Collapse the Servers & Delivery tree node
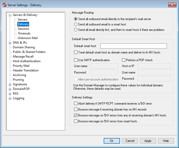This screenshot has height=148, width=179. [x=10, y=15]
